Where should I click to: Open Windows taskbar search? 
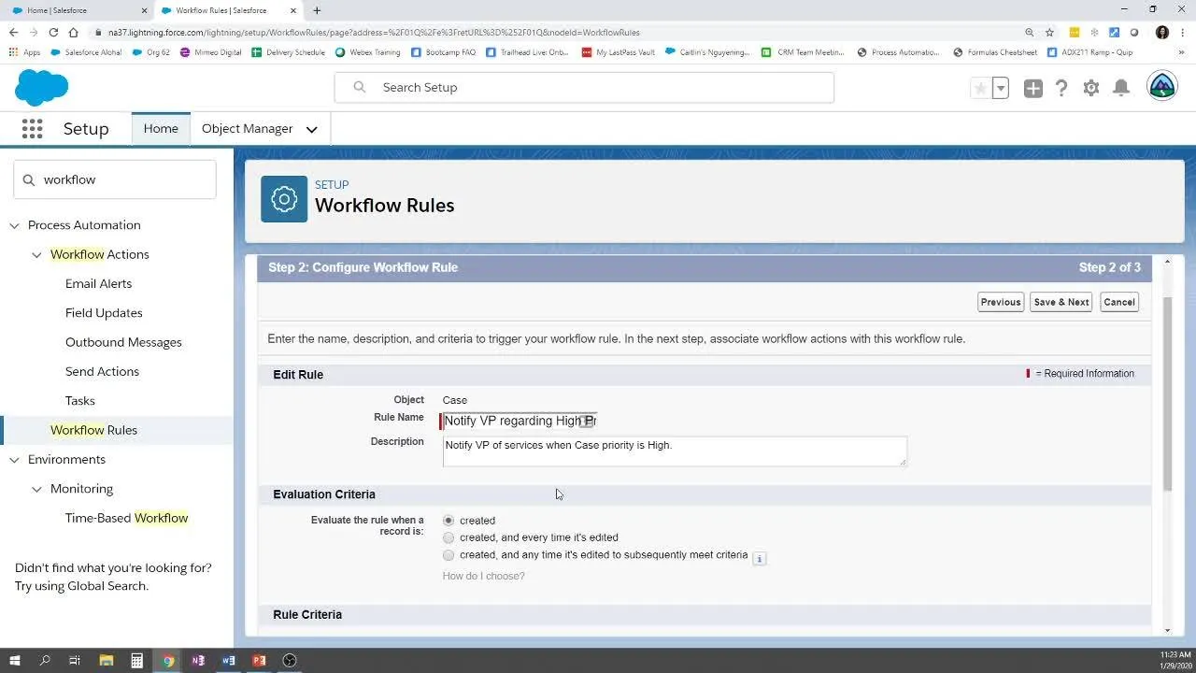click(44, 661)
